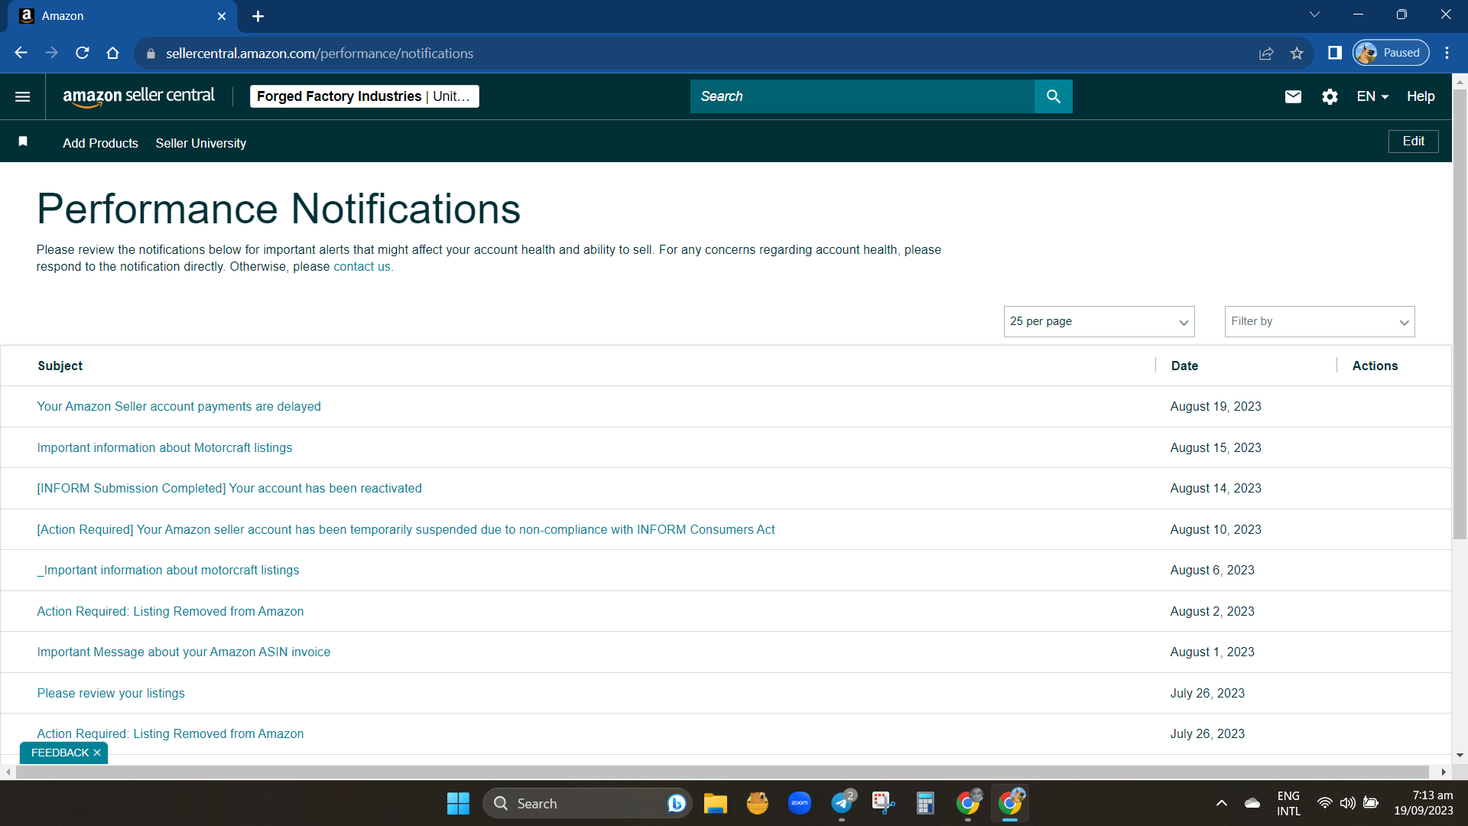Open the FEEDBACK tab
The image size is (1468, 826).
(60, 753)
